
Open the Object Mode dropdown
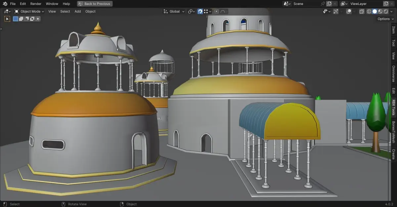pos(29,11)
